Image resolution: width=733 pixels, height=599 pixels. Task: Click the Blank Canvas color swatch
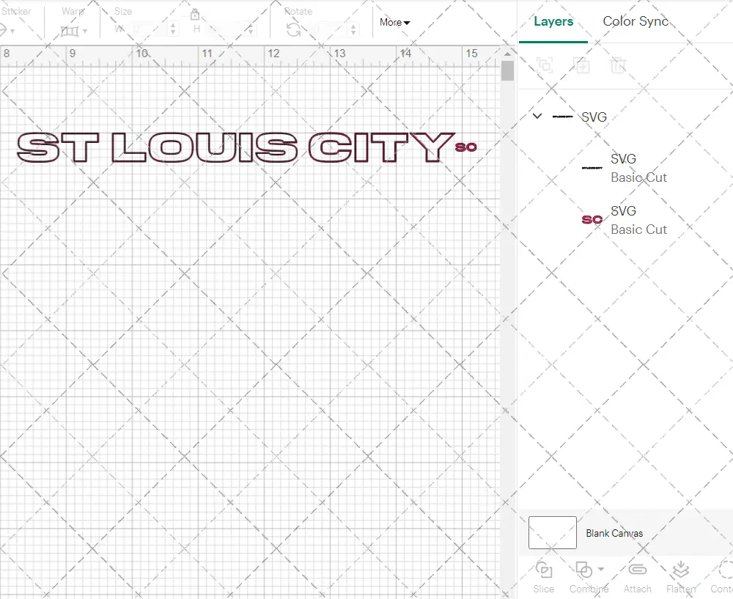[552, 533]
